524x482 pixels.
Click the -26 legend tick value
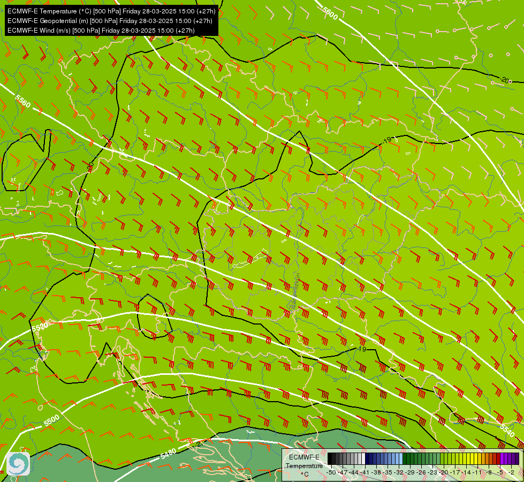[422, 472]
